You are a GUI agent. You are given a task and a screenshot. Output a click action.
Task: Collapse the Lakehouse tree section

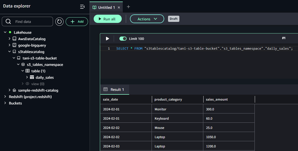[5, 32]
